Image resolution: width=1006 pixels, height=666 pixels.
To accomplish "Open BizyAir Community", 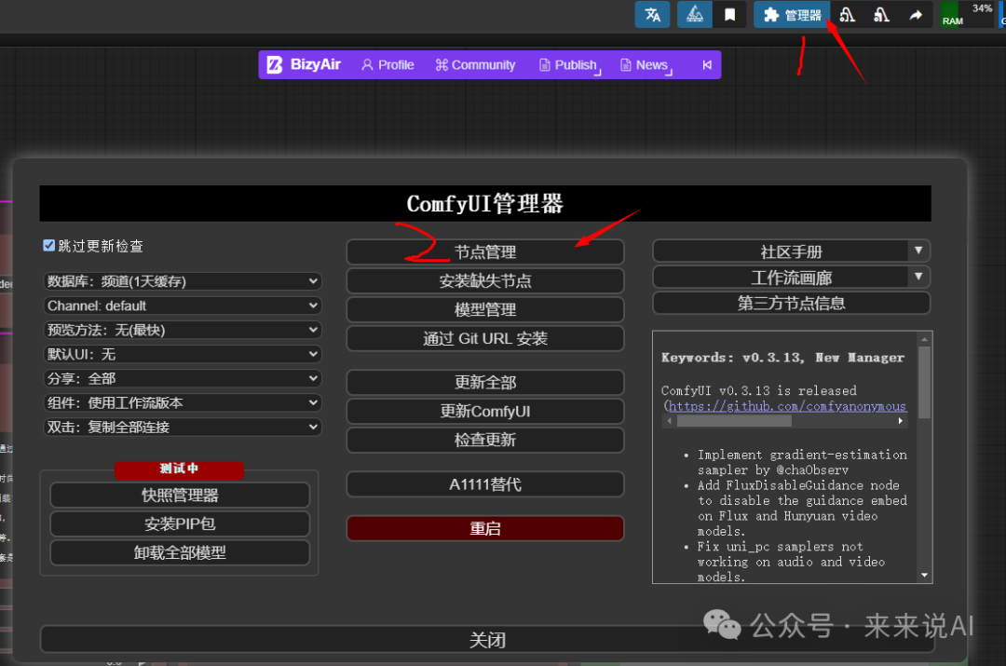I will click(475, 65).
